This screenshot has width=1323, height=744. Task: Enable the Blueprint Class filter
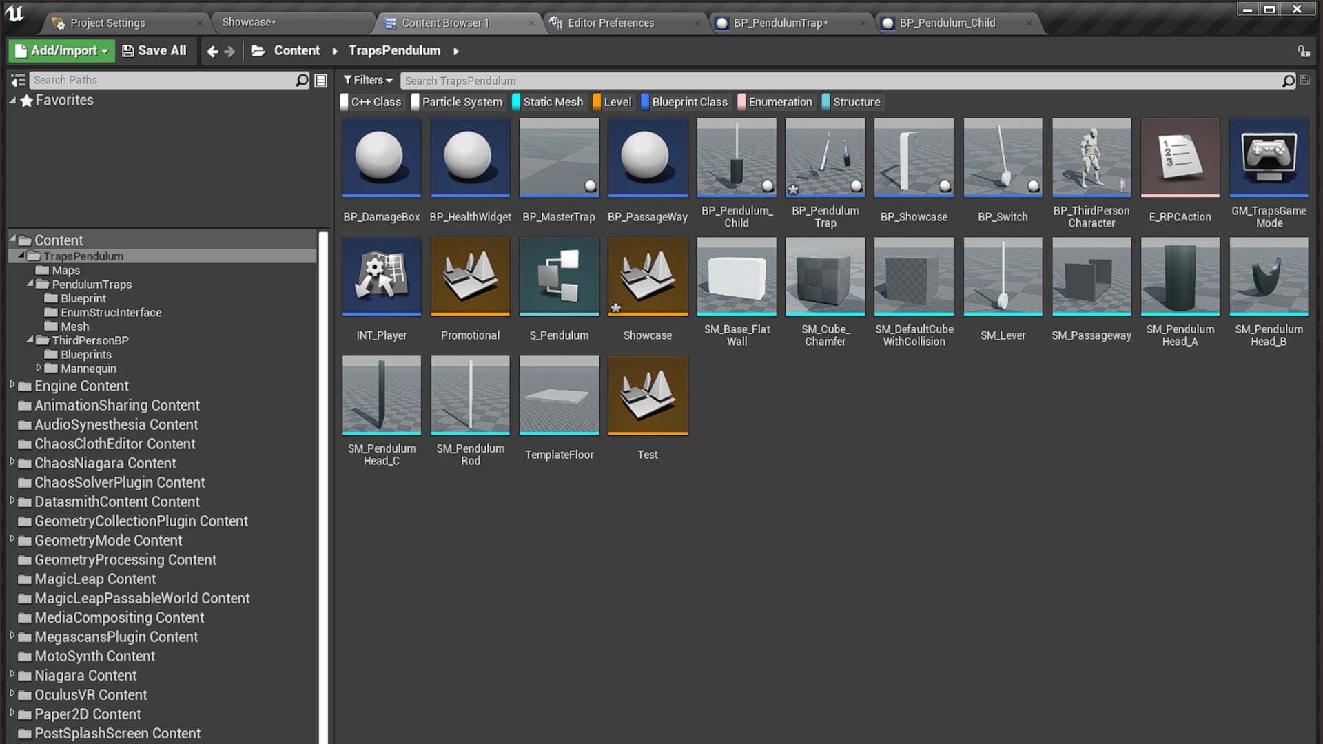pyautogui.click(x=684, y=102)
